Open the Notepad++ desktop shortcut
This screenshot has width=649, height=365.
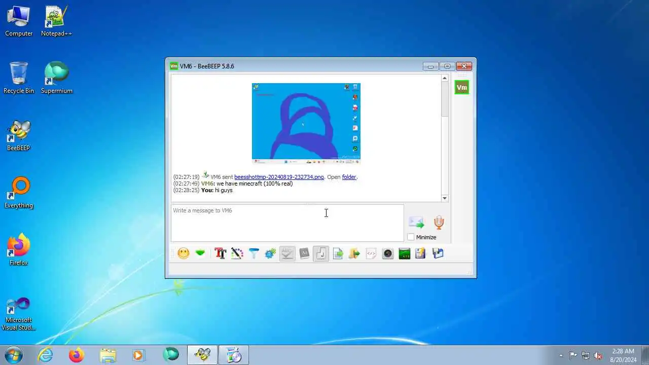pyautogui.click(x=56, y=21)
